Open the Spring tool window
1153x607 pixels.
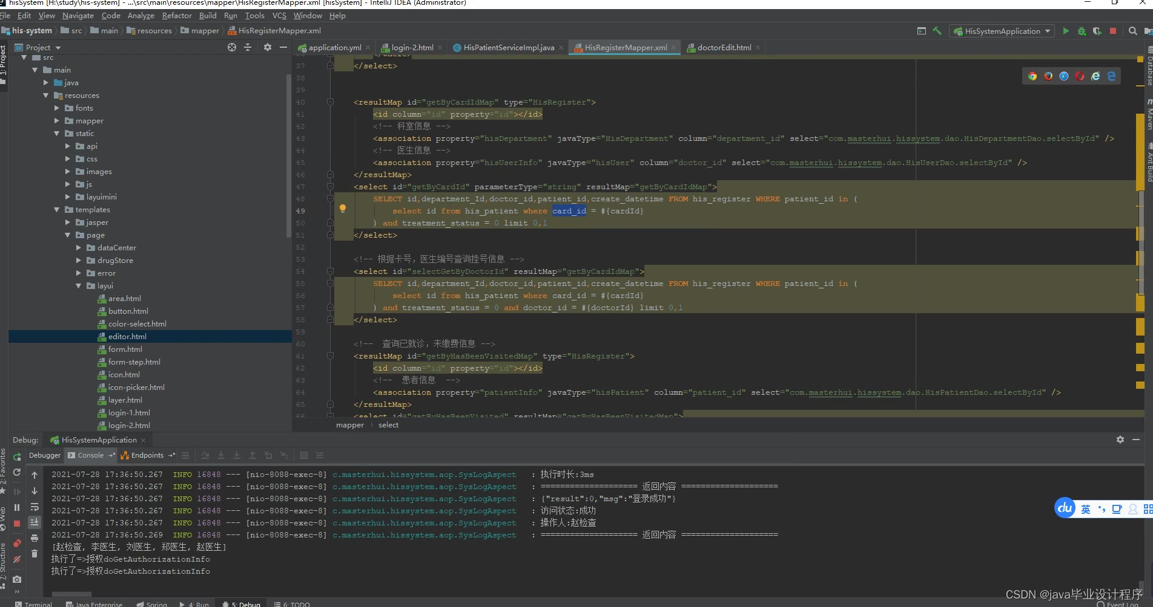151,604
